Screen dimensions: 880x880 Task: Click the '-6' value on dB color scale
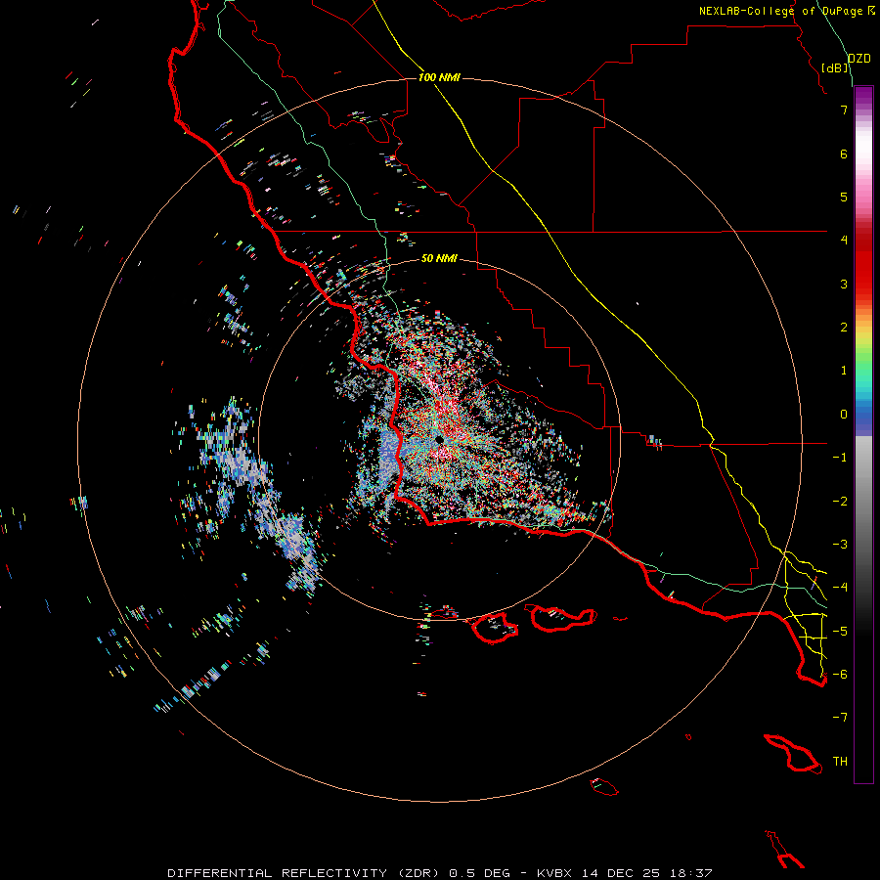point(840,675)
